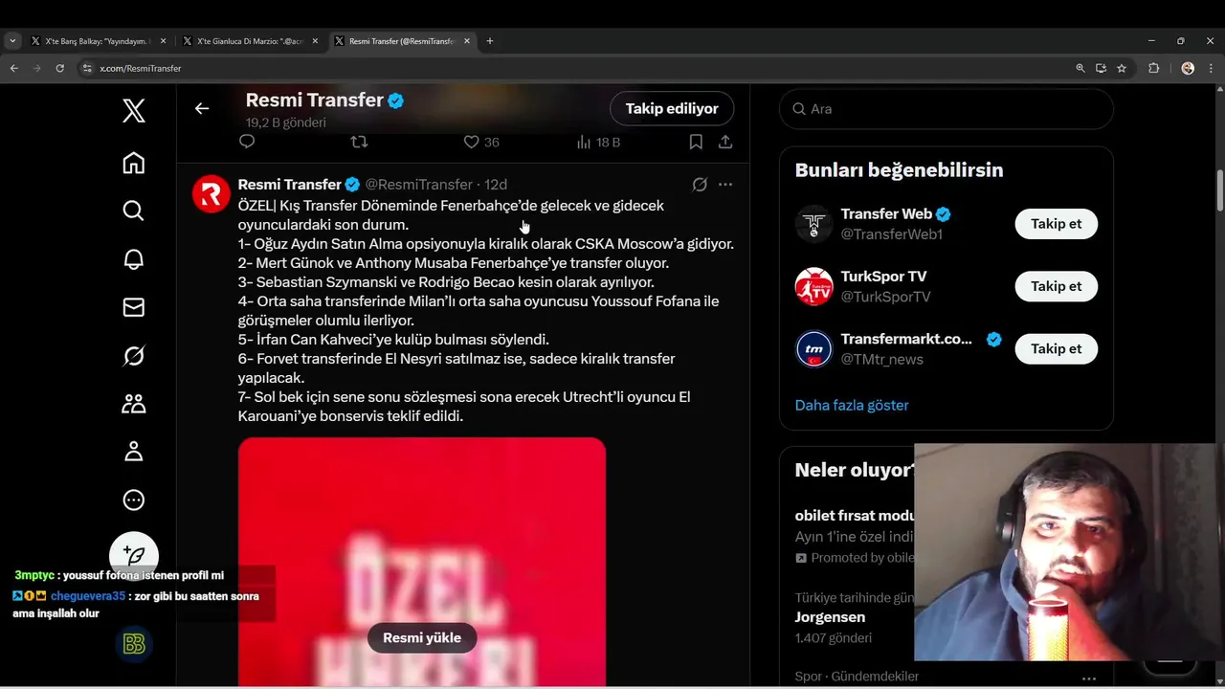This screenshot has width=1225, height=689.
Task: Click the page vertical scrollbar thumb
Action: (1219, 191)
